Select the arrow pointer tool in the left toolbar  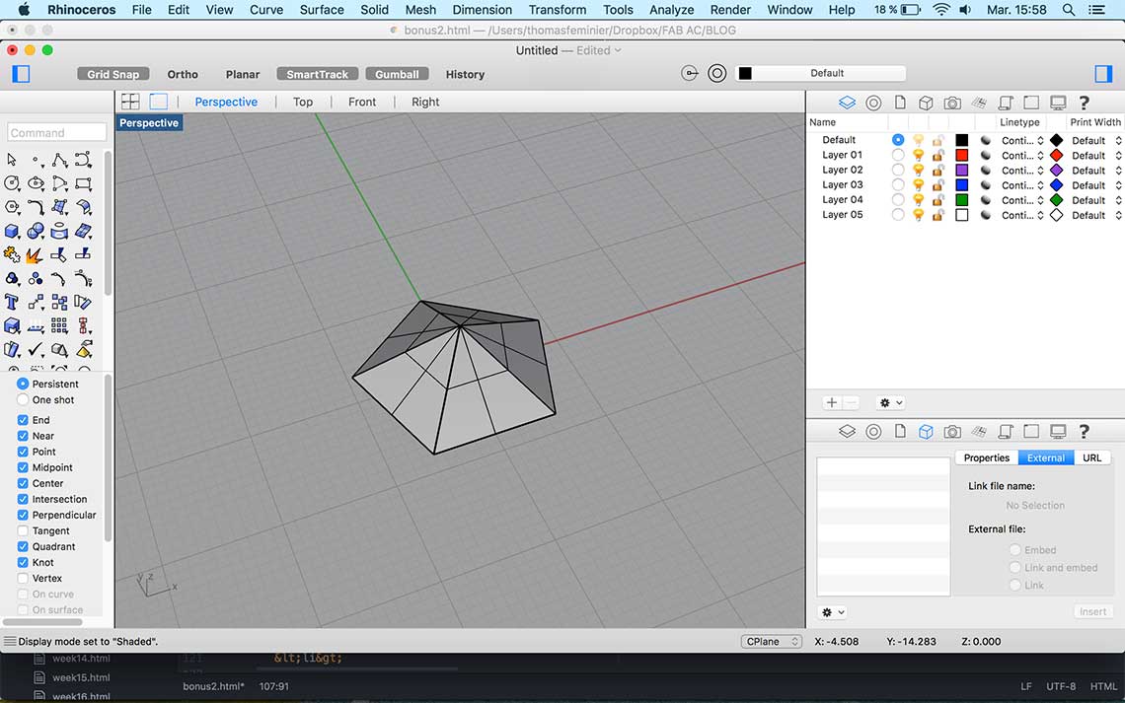tap(12, 159)
